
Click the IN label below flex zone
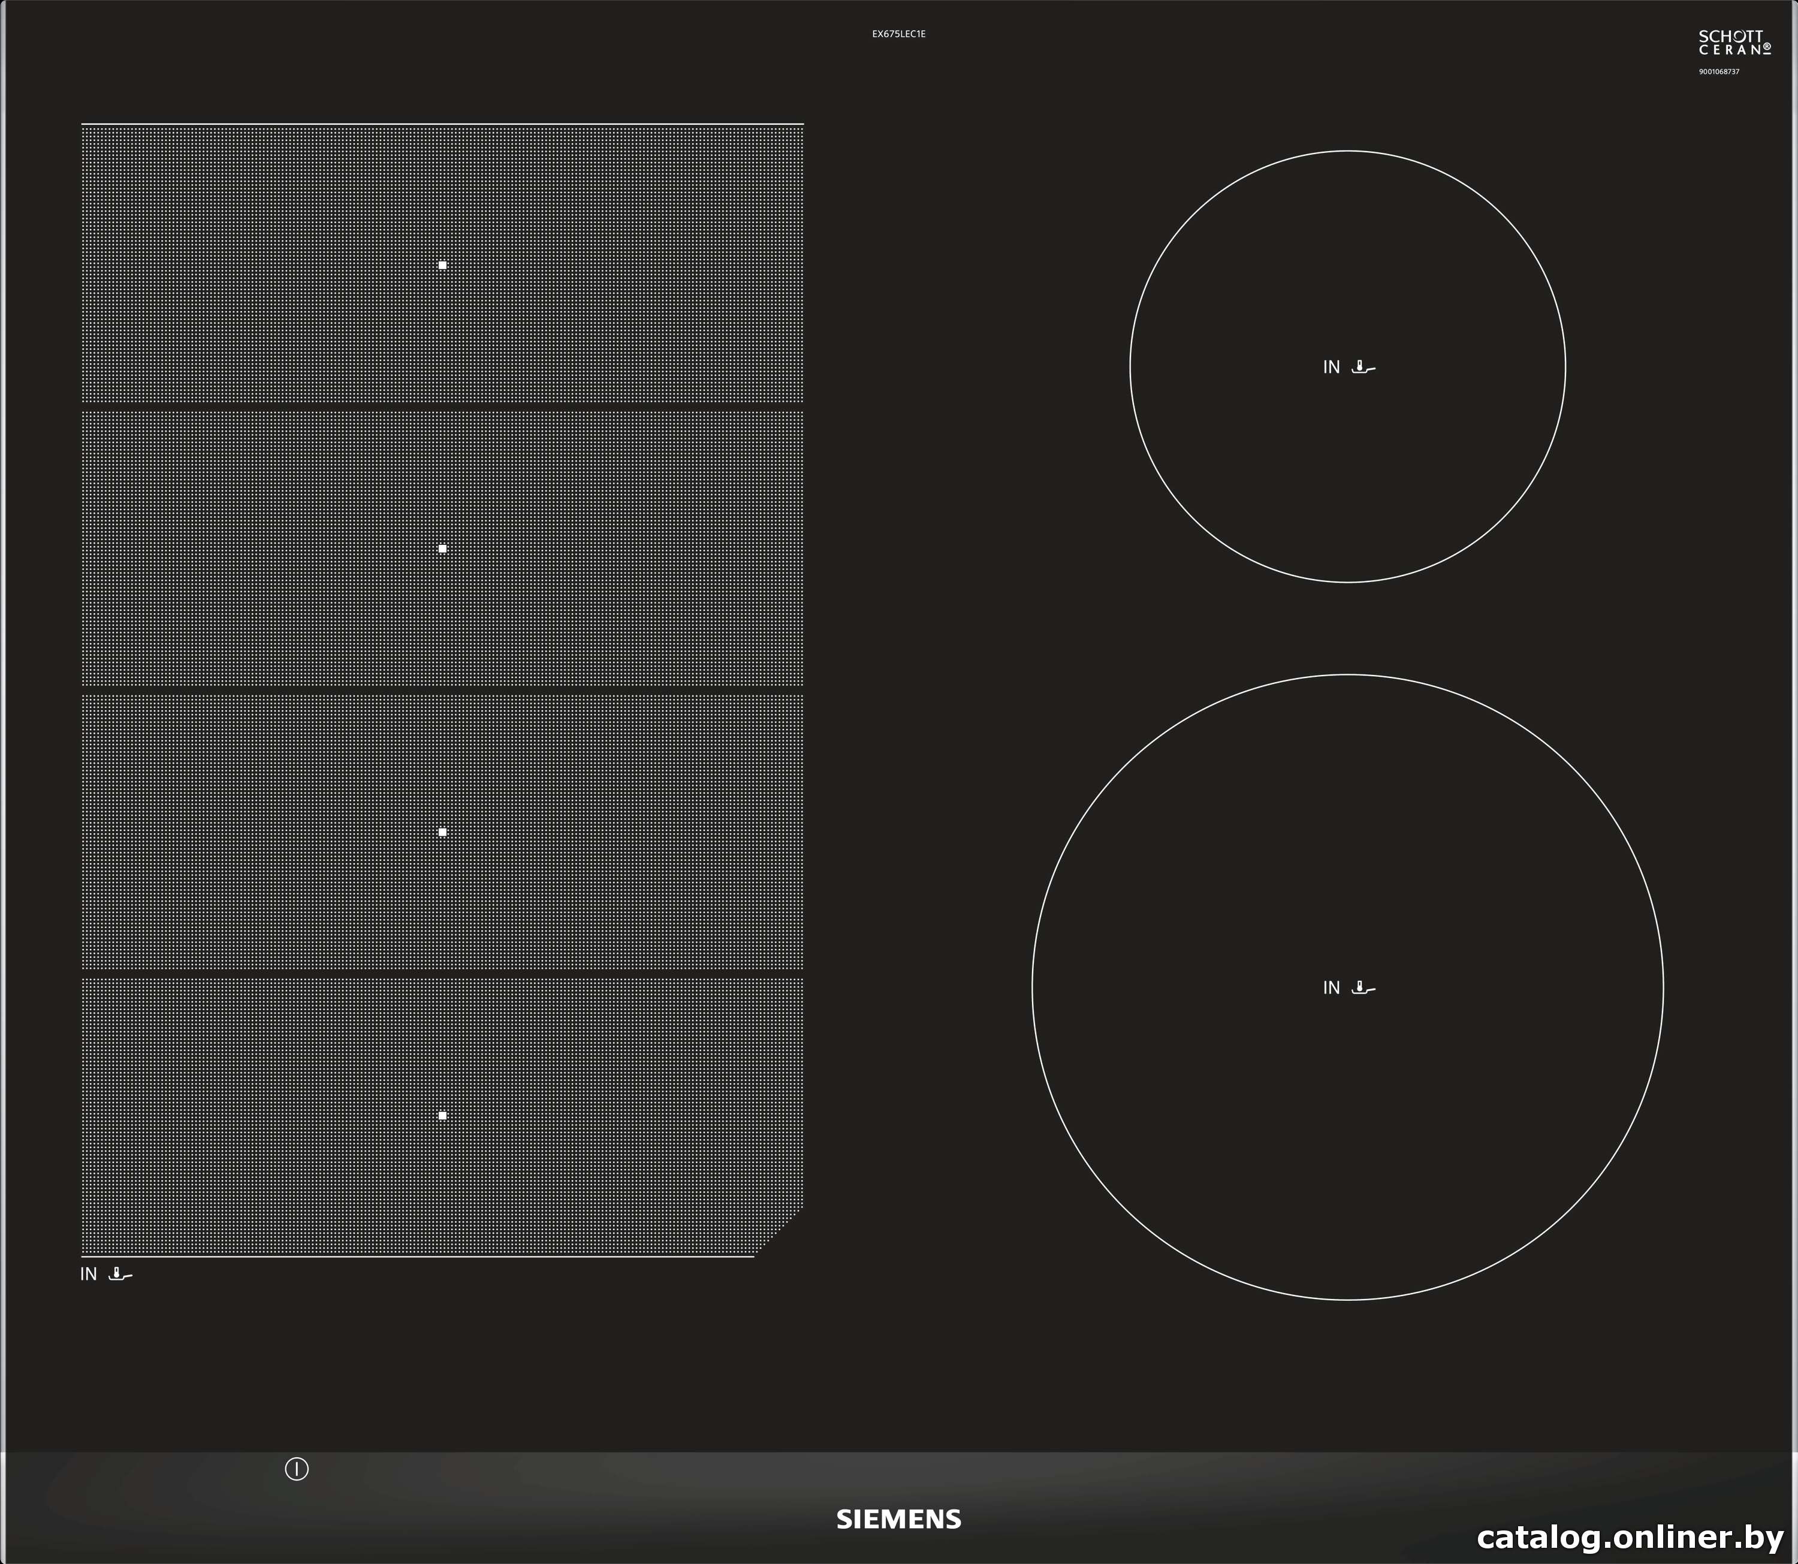coord(88,1274)
